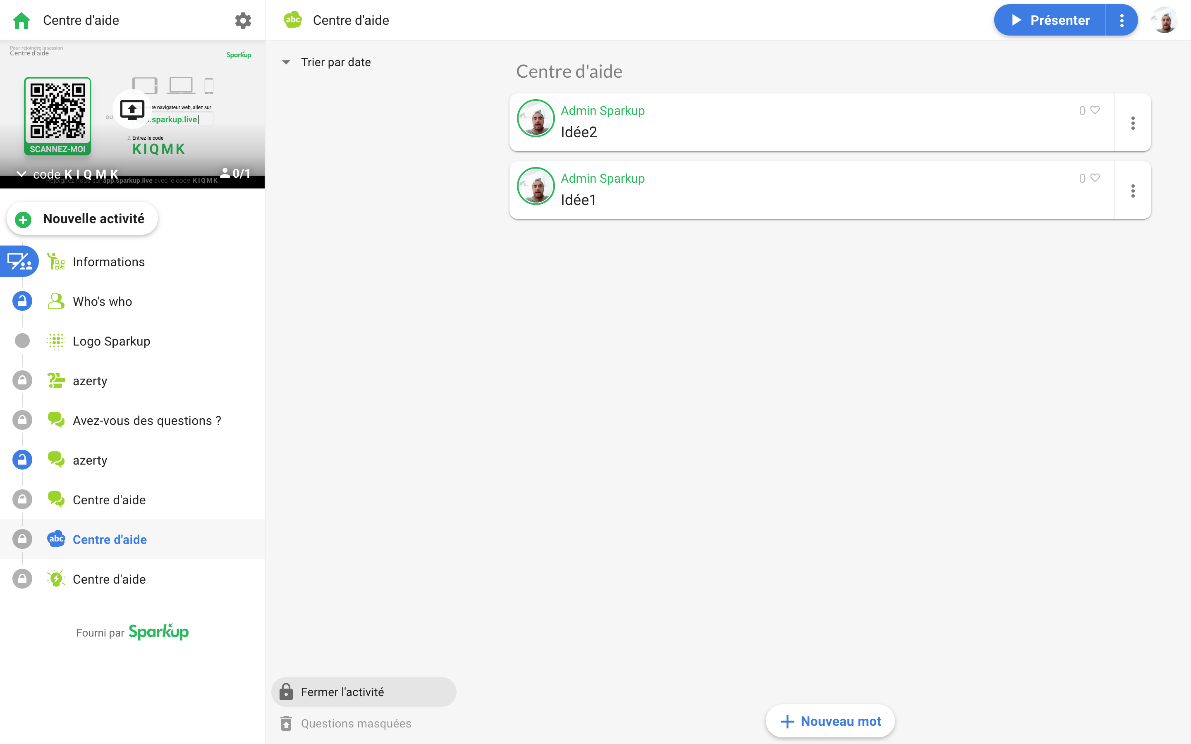Collapse the code KIQMK panel chevron
The image size is (1191, 744).
click(21, 174)
